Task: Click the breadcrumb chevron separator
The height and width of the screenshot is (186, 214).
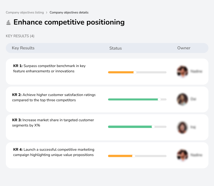Action: click(47, 12)
